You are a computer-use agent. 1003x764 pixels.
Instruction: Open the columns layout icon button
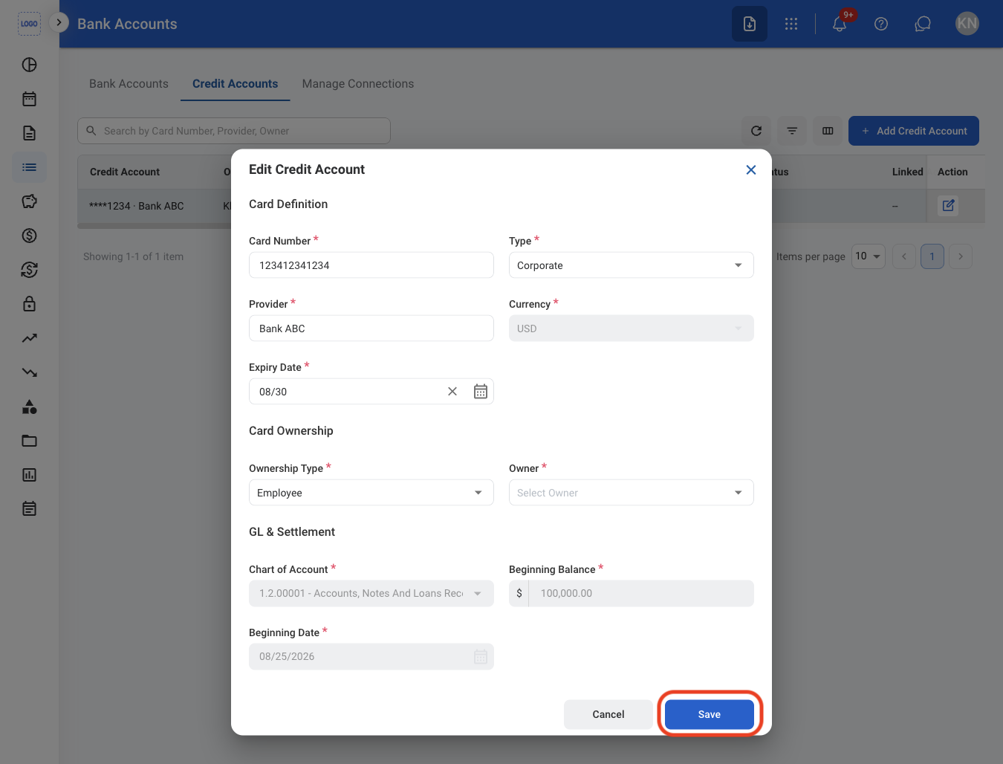point(828,131)
